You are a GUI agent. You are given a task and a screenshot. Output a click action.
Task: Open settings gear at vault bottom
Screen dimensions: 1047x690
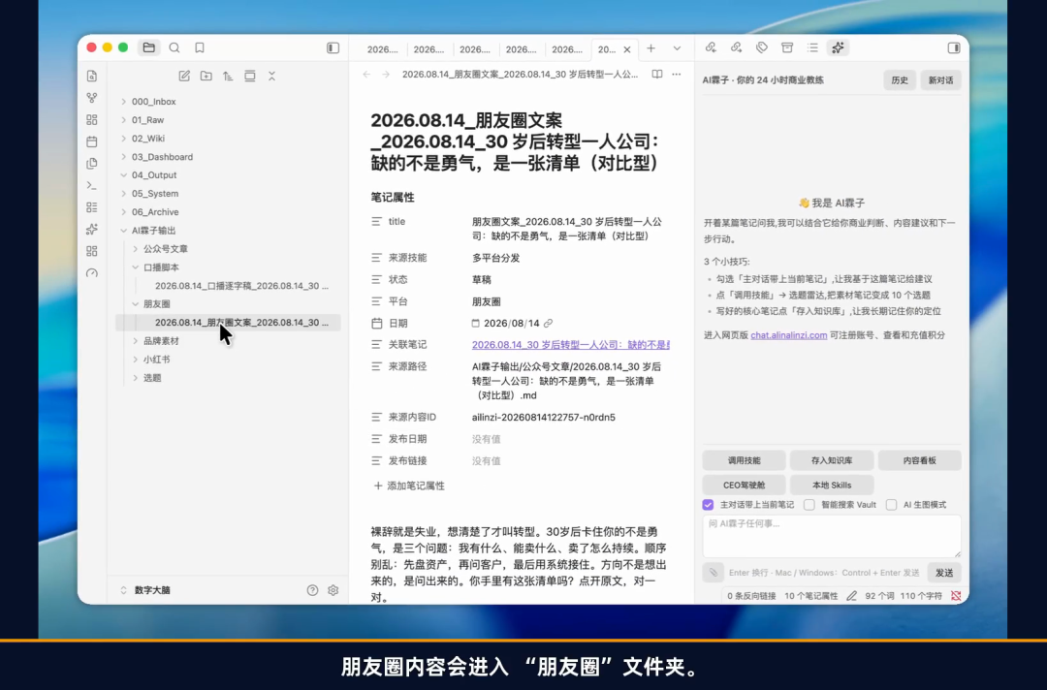pyautogui.click(x=333, y=590)
